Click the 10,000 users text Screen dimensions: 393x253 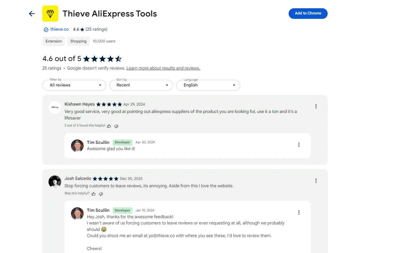pyautogui.click(x=104, y=41)
